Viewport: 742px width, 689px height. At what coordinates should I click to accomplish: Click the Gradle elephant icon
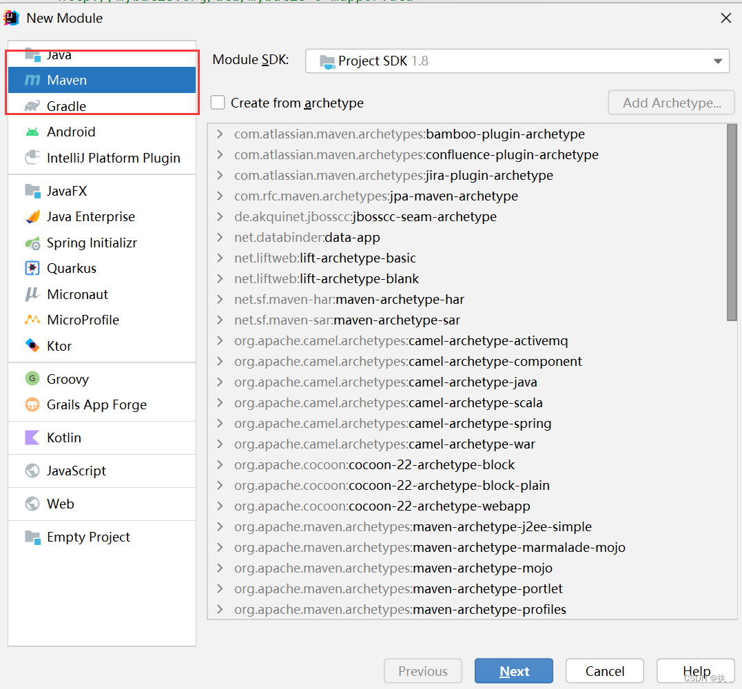tap(32, 105)
